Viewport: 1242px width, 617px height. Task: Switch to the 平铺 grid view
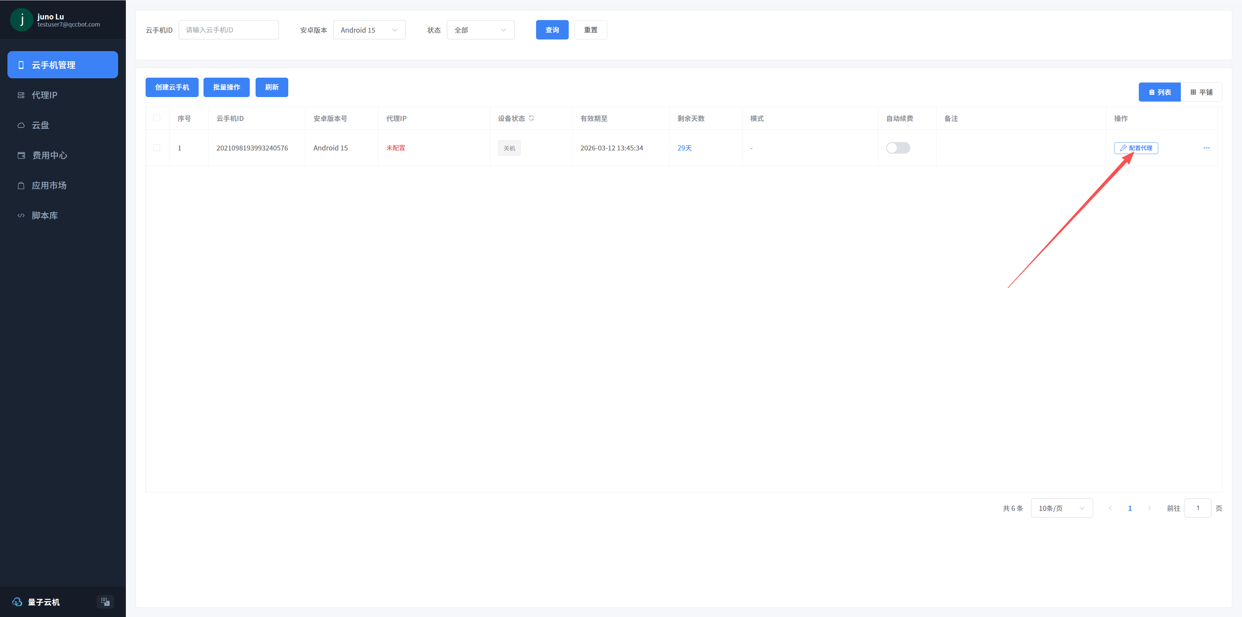(1201, 92)
